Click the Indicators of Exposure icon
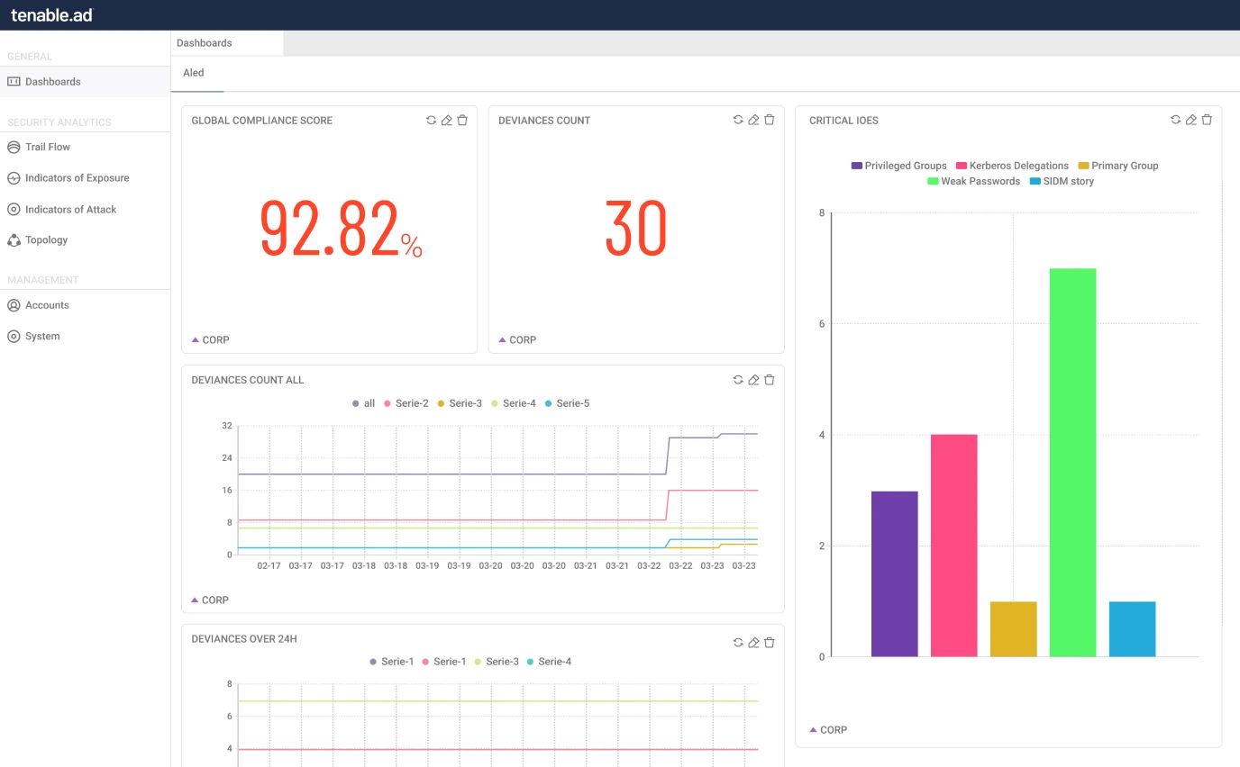The height and width of the screenshot is (767, 1240). [14, 178]
